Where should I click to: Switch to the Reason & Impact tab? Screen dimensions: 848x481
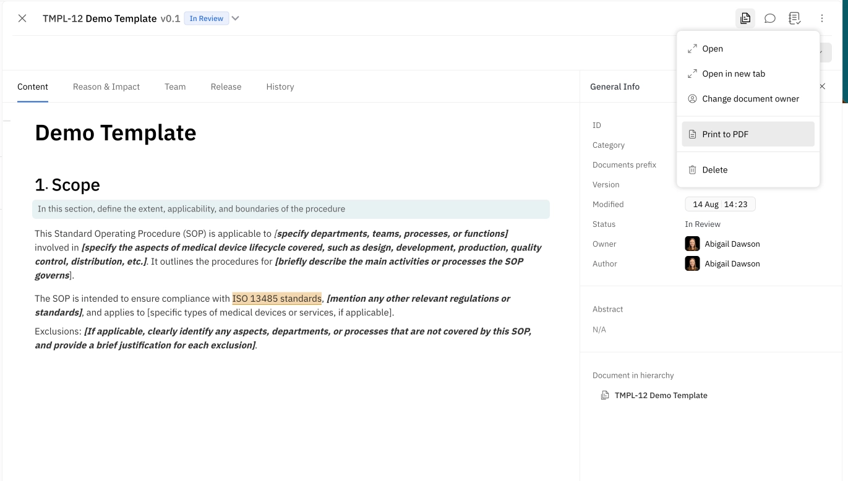[106, 87]
